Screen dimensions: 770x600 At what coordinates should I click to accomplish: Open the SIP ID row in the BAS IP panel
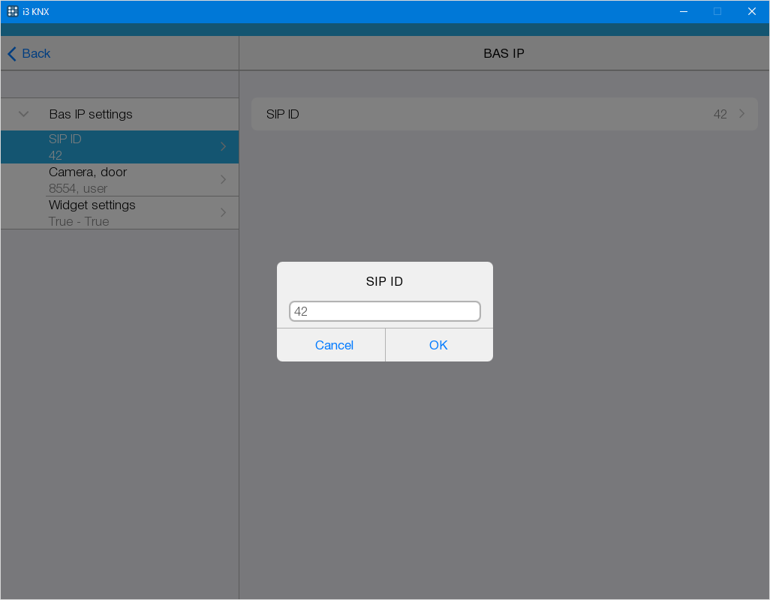pos(504,113)
